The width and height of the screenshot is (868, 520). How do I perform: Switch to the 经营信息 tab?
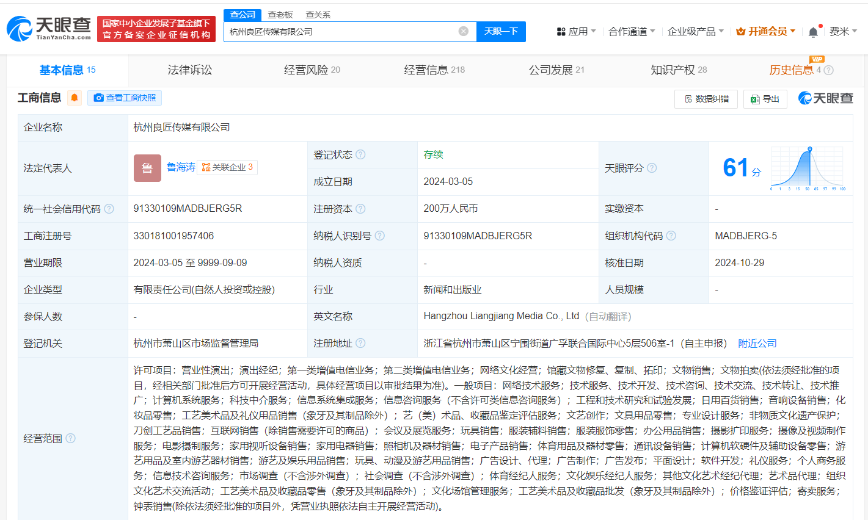(x=434, y=70)
